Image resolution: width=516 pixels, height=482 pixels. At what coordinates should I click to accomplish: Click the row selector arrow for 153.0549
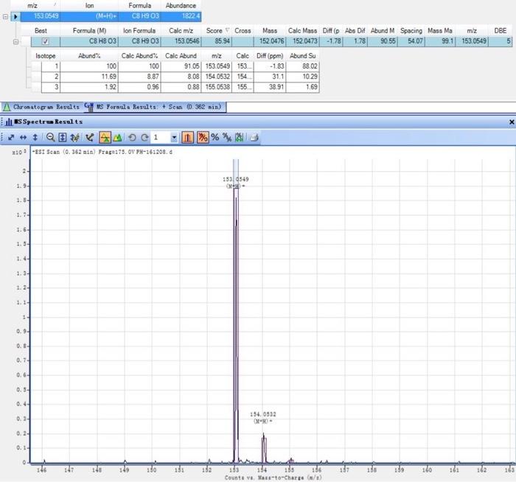coord(15,16)
